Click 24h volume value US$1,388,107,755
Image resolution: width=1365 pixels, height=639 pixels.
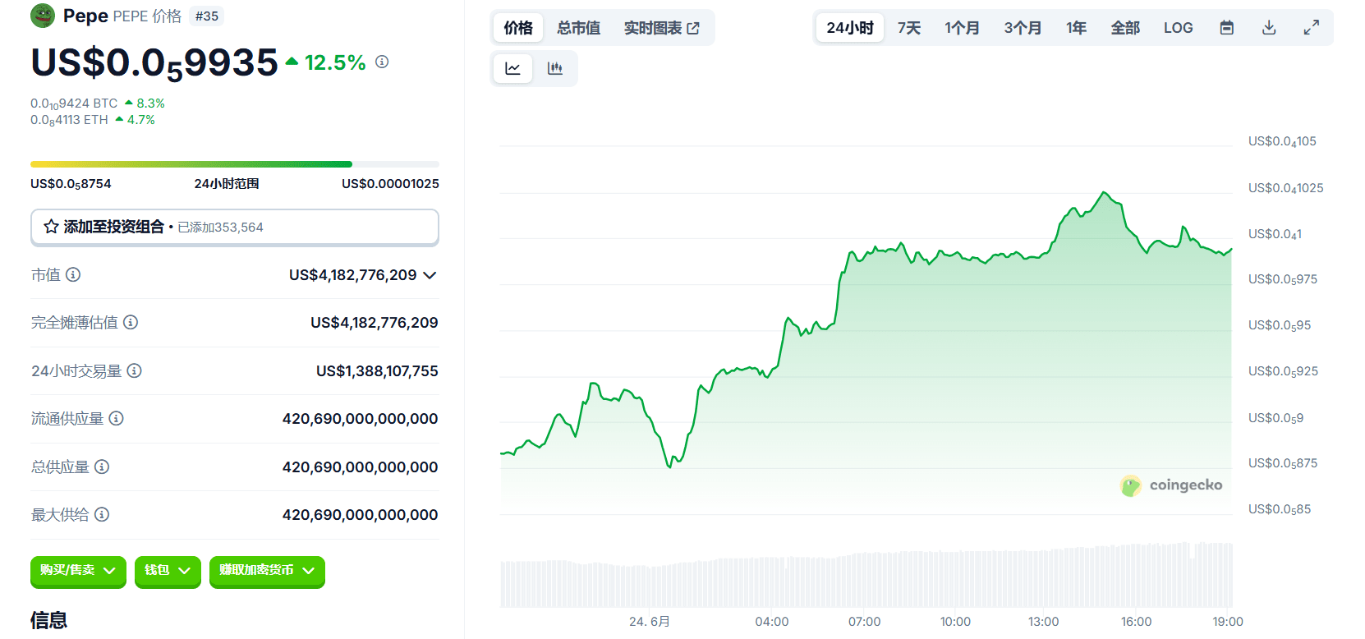pyautogui.click(x=377, y=371)
